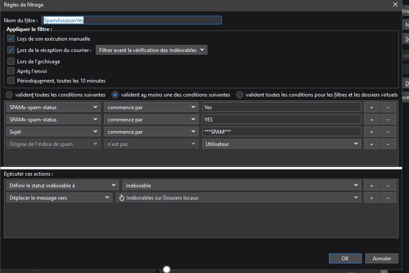409x273 pixels.
Task: Check 'Périodiquement, toutes les 10 minutes'
Action: click(x=10, y=80)
